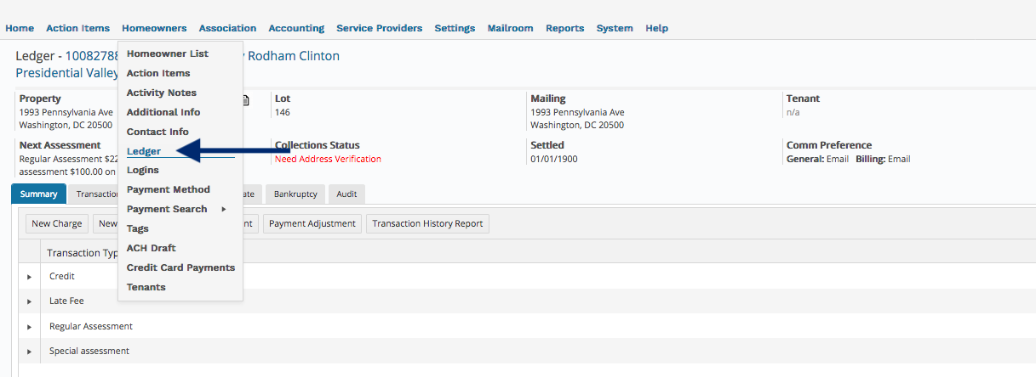
Task: Open the Payment Search submenu
Action: tap(176, 209)
